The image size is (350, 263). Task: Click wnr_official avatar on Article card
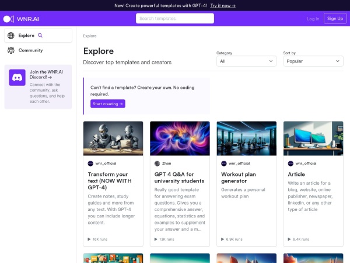click(x=290, y=164)
